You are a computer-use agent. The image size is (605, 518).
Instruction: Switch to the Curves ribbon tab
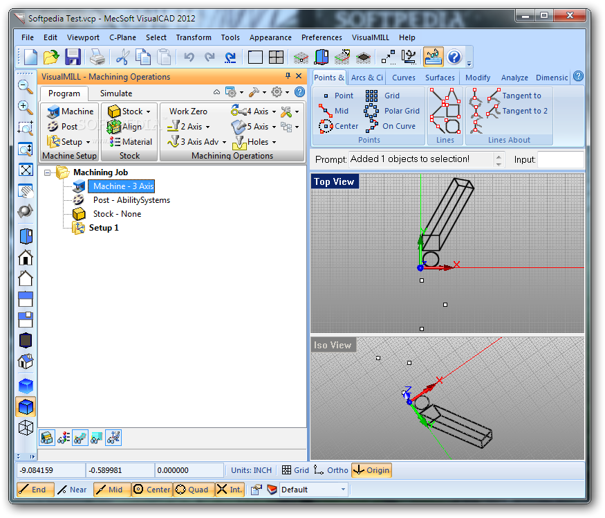[404, 78]
